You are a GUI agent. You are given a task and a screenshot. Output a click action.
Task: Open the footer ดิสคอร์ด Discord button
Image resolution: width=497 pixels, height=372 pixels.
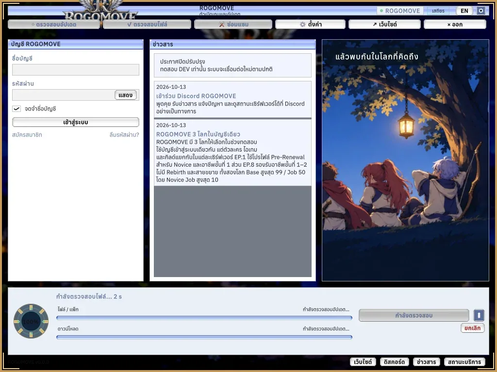(394, 362)
